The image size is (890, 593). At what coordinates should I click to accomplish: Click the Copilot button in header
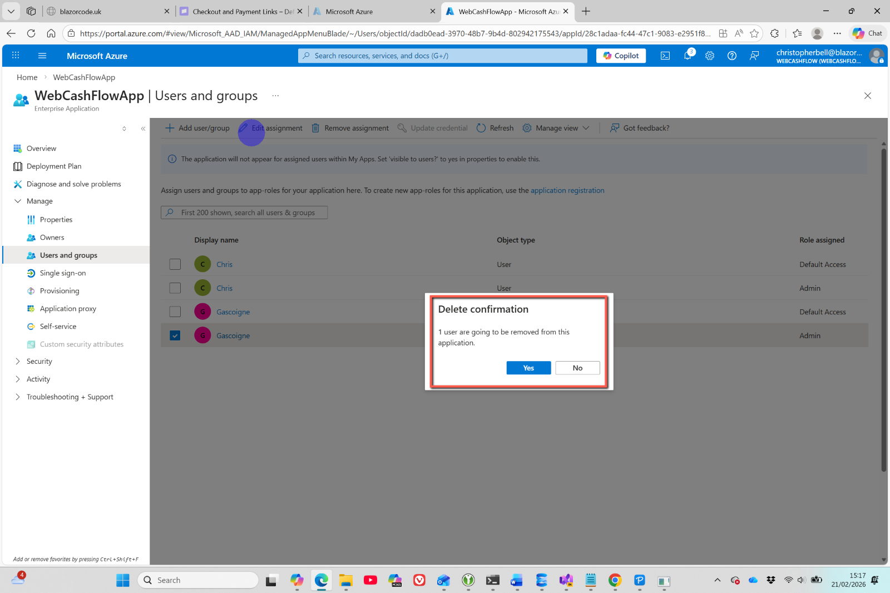point(621,56)
